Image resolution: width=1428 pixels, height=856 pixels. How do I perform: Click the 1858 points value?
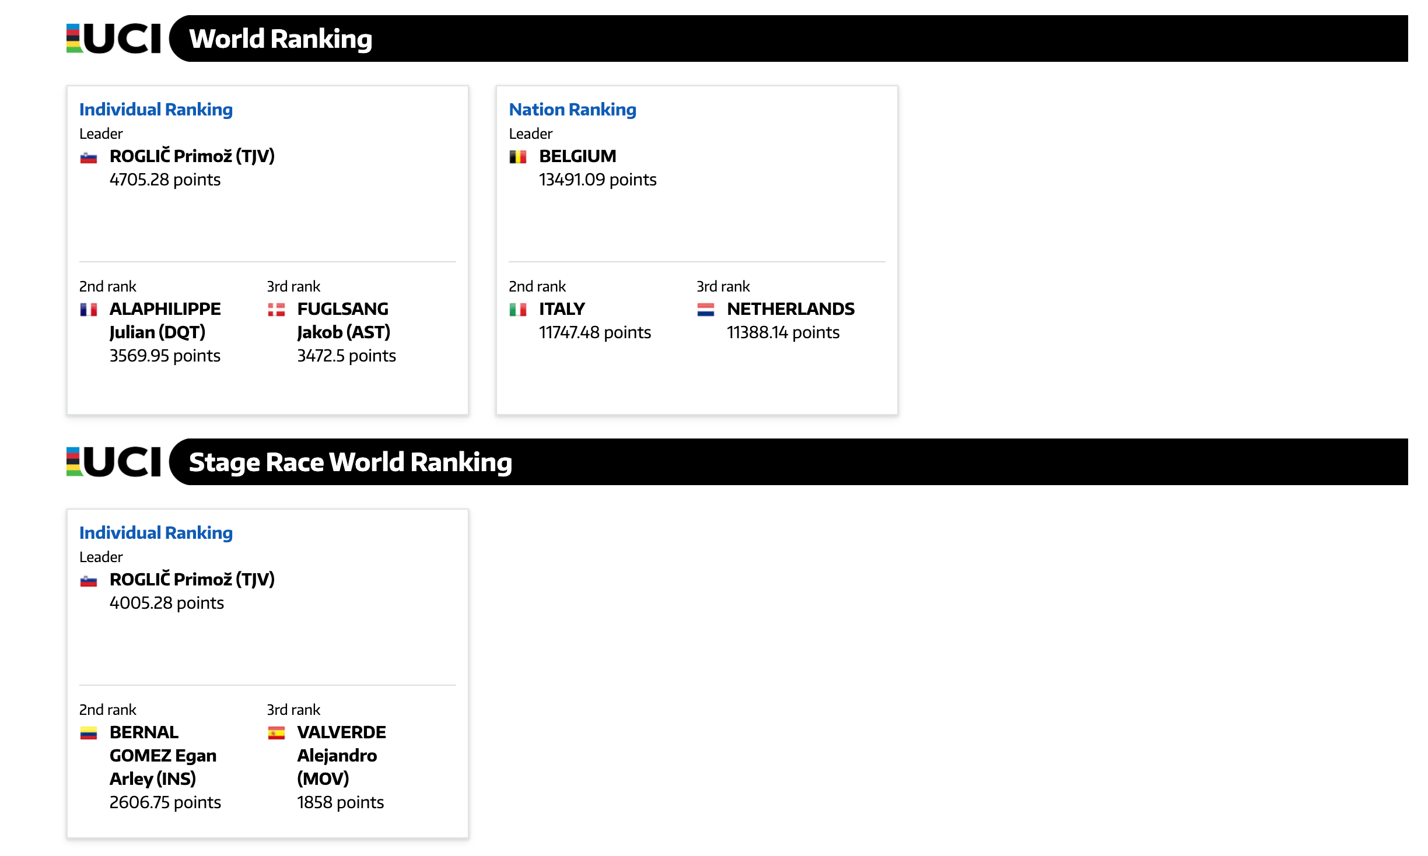341,802
